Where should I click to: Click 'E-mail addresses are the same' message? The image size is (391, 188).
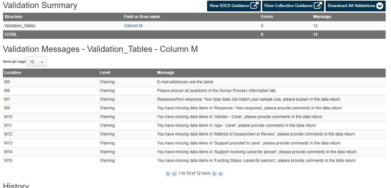[185, 82]
